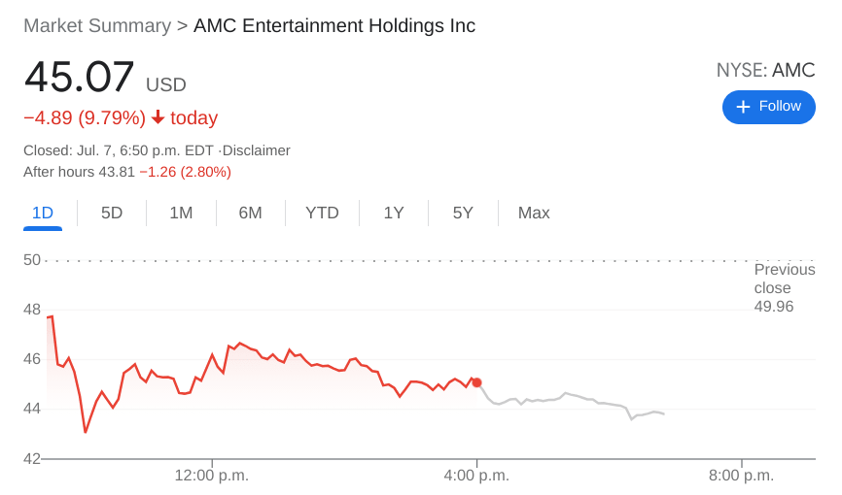842x495 pixels.
Task: Click the red down arrow icon
Action: (x=158, y=117)
